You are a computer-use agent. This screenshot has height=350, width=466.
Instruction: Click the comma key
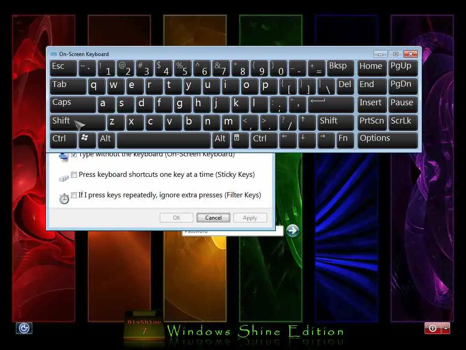249,122
